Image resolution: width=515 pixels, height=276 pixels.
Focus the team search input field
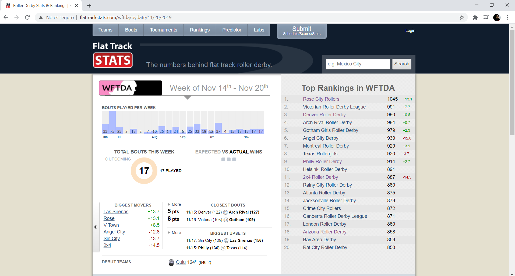pos(358,64)
